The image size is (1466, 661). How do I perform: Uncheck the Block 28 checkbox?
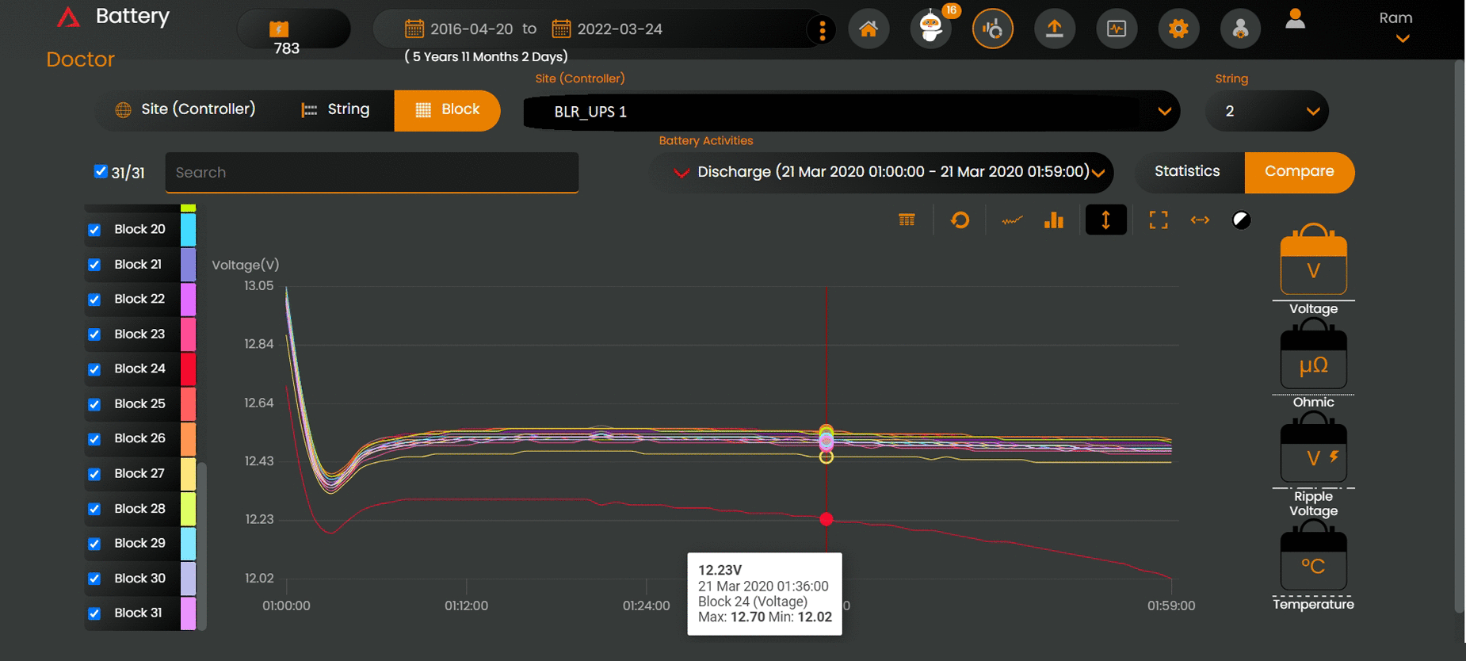coord(94,509)
